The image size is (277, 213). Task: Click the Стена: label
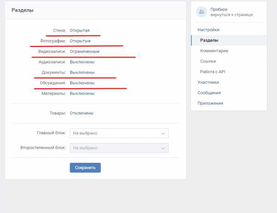[x=60, y=30]
